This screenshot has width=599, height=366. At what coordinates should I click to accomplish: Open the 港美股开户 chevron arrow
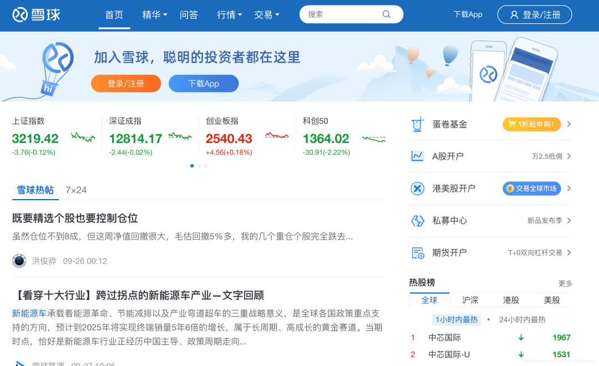[569, 189]
